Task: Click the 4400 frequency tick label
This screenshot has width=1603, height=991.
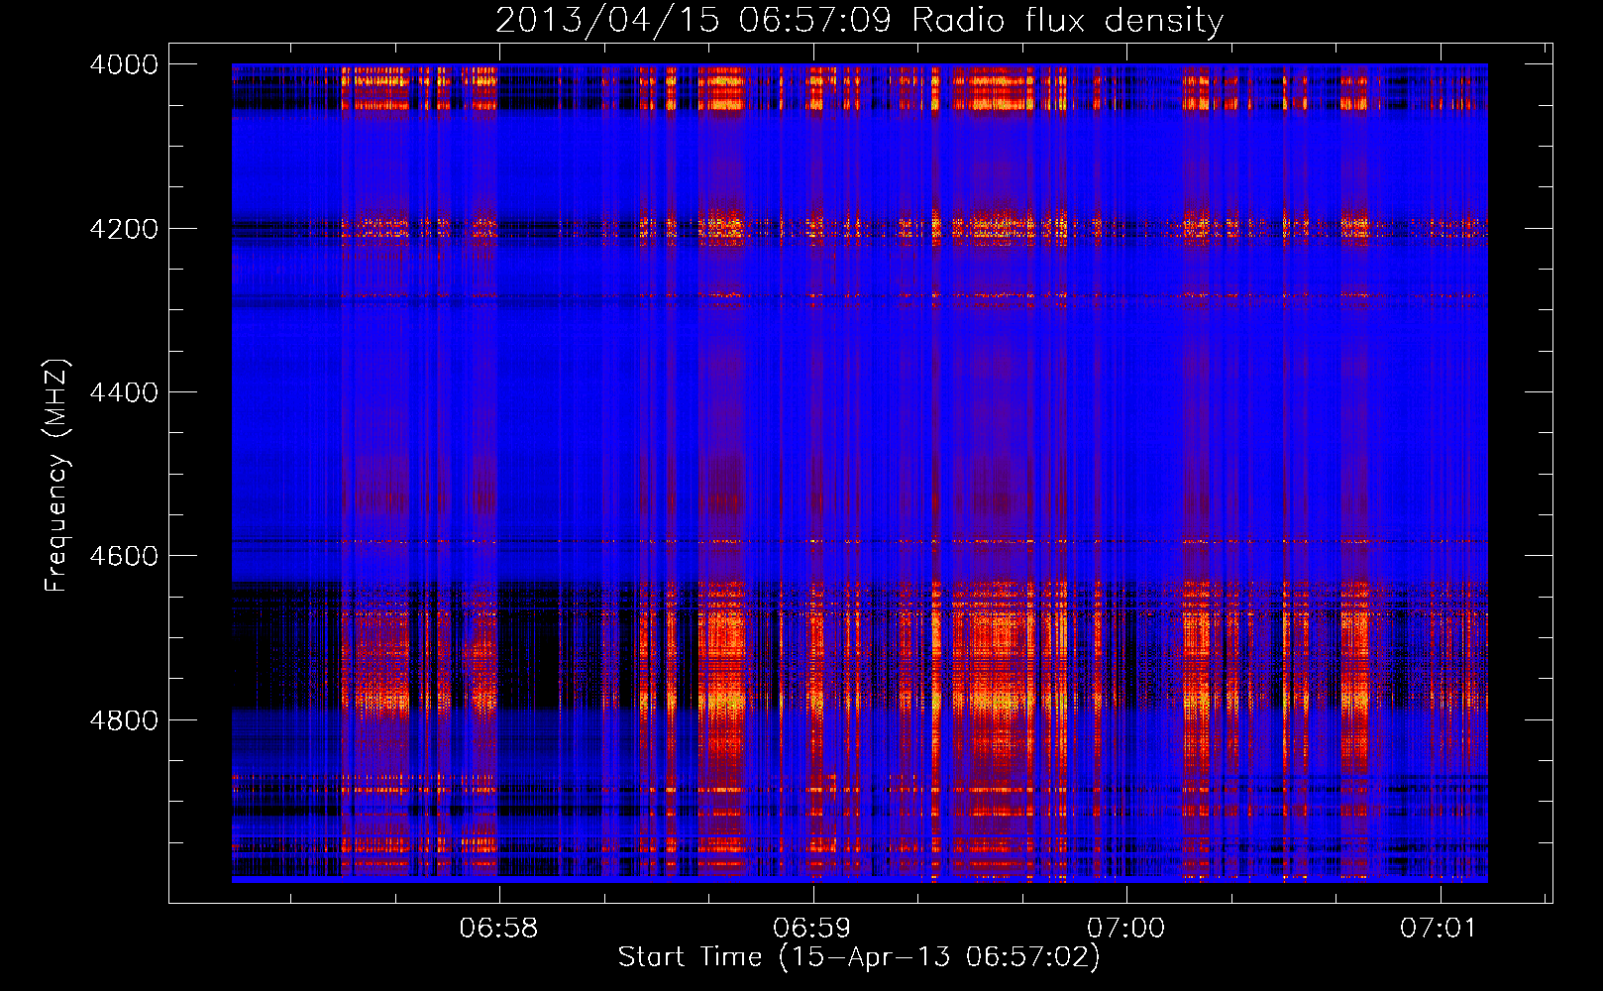Action: coord(124,392)
